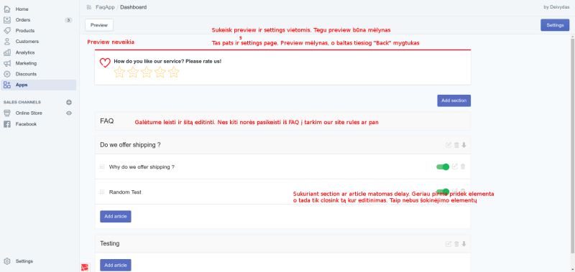Go to Orders in the sidebar
The width and height of the screenshot is (575, 272).
(x=23, y=20)
